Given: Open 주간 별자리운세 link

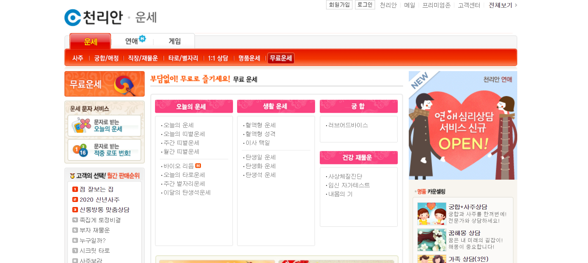Looking at the screenshot, I should (x=184, y=184).
